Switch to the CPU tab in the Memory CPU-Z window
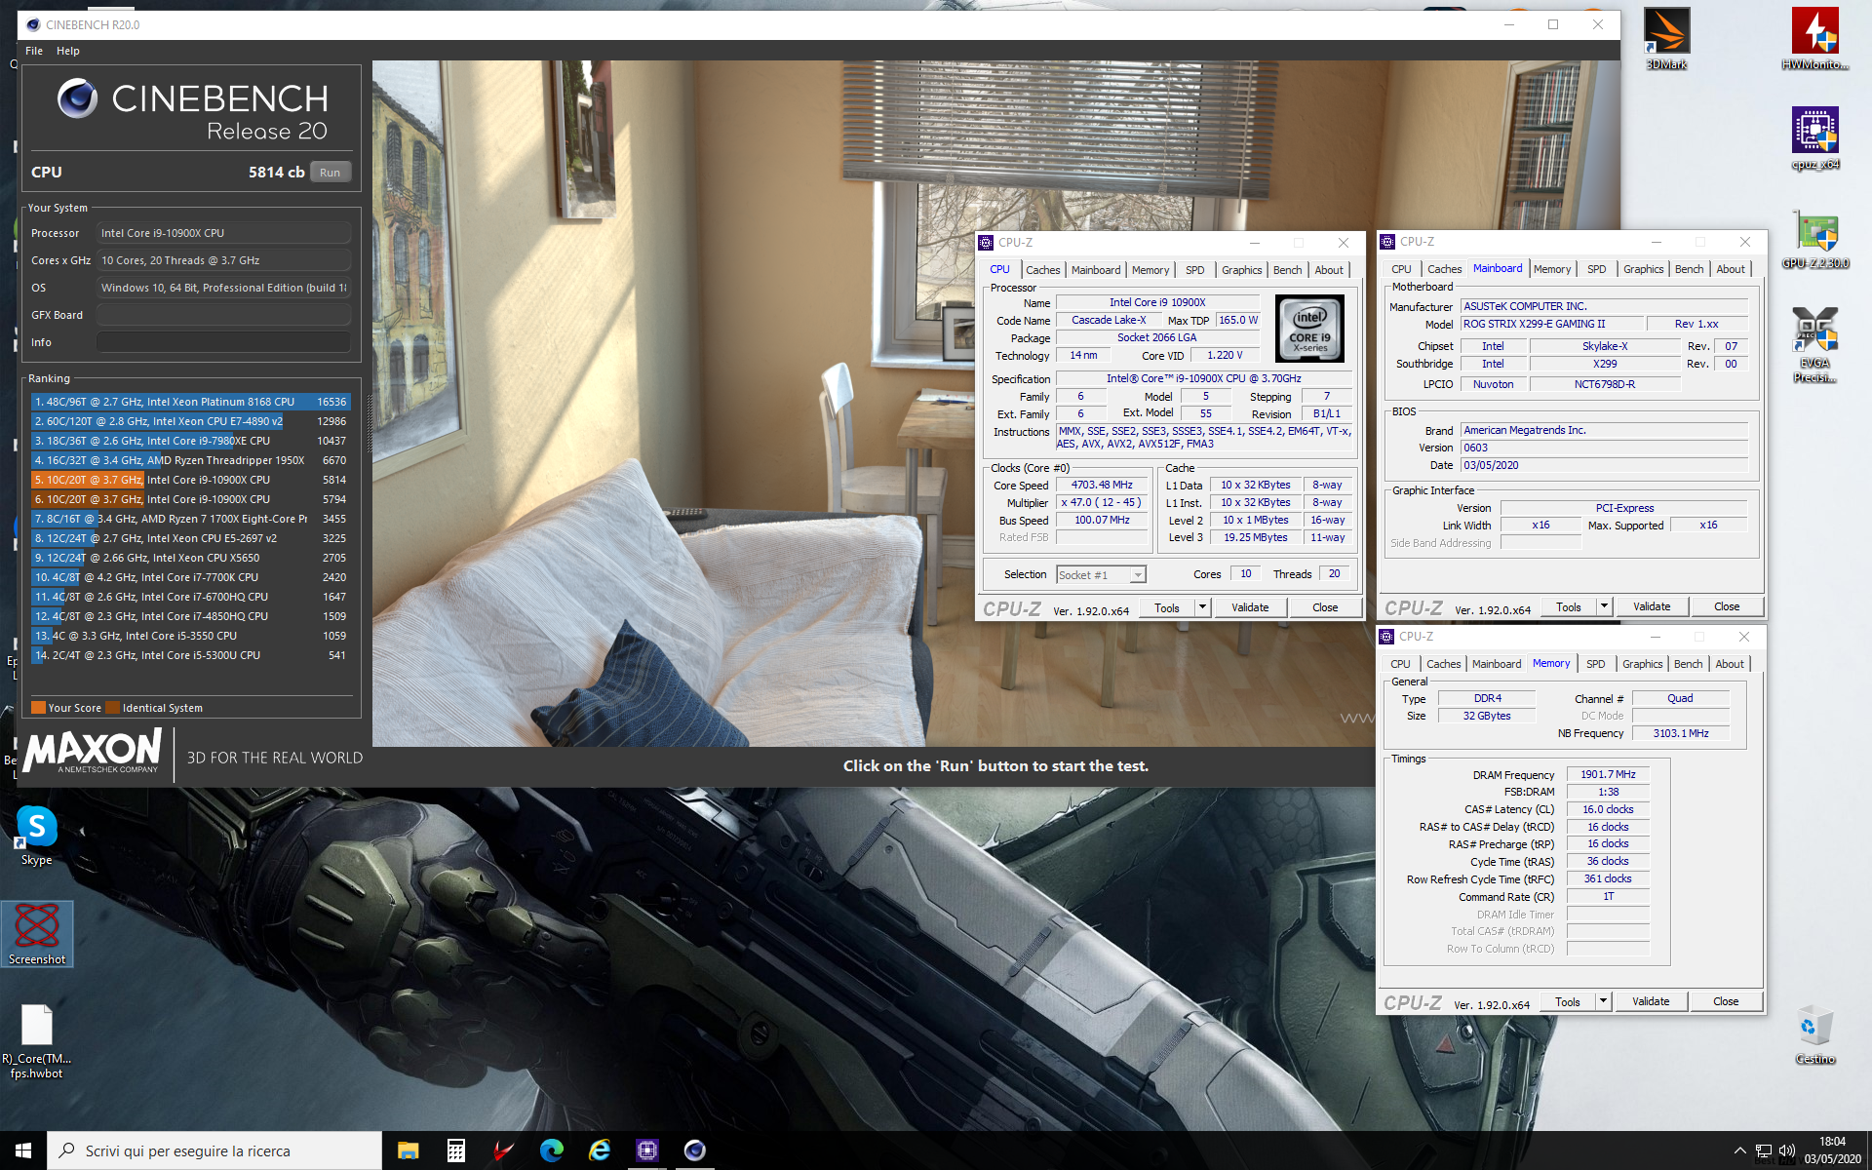The height and width of the screenshot is (1170, 1872). tap(1400, 664)
